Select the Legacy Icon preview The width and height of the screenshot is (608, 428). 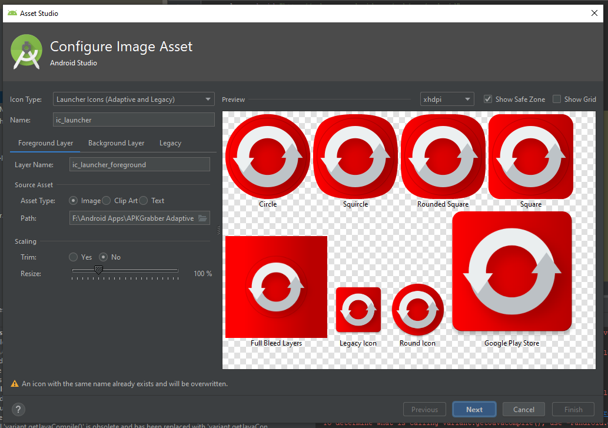(x=358, y=309)
